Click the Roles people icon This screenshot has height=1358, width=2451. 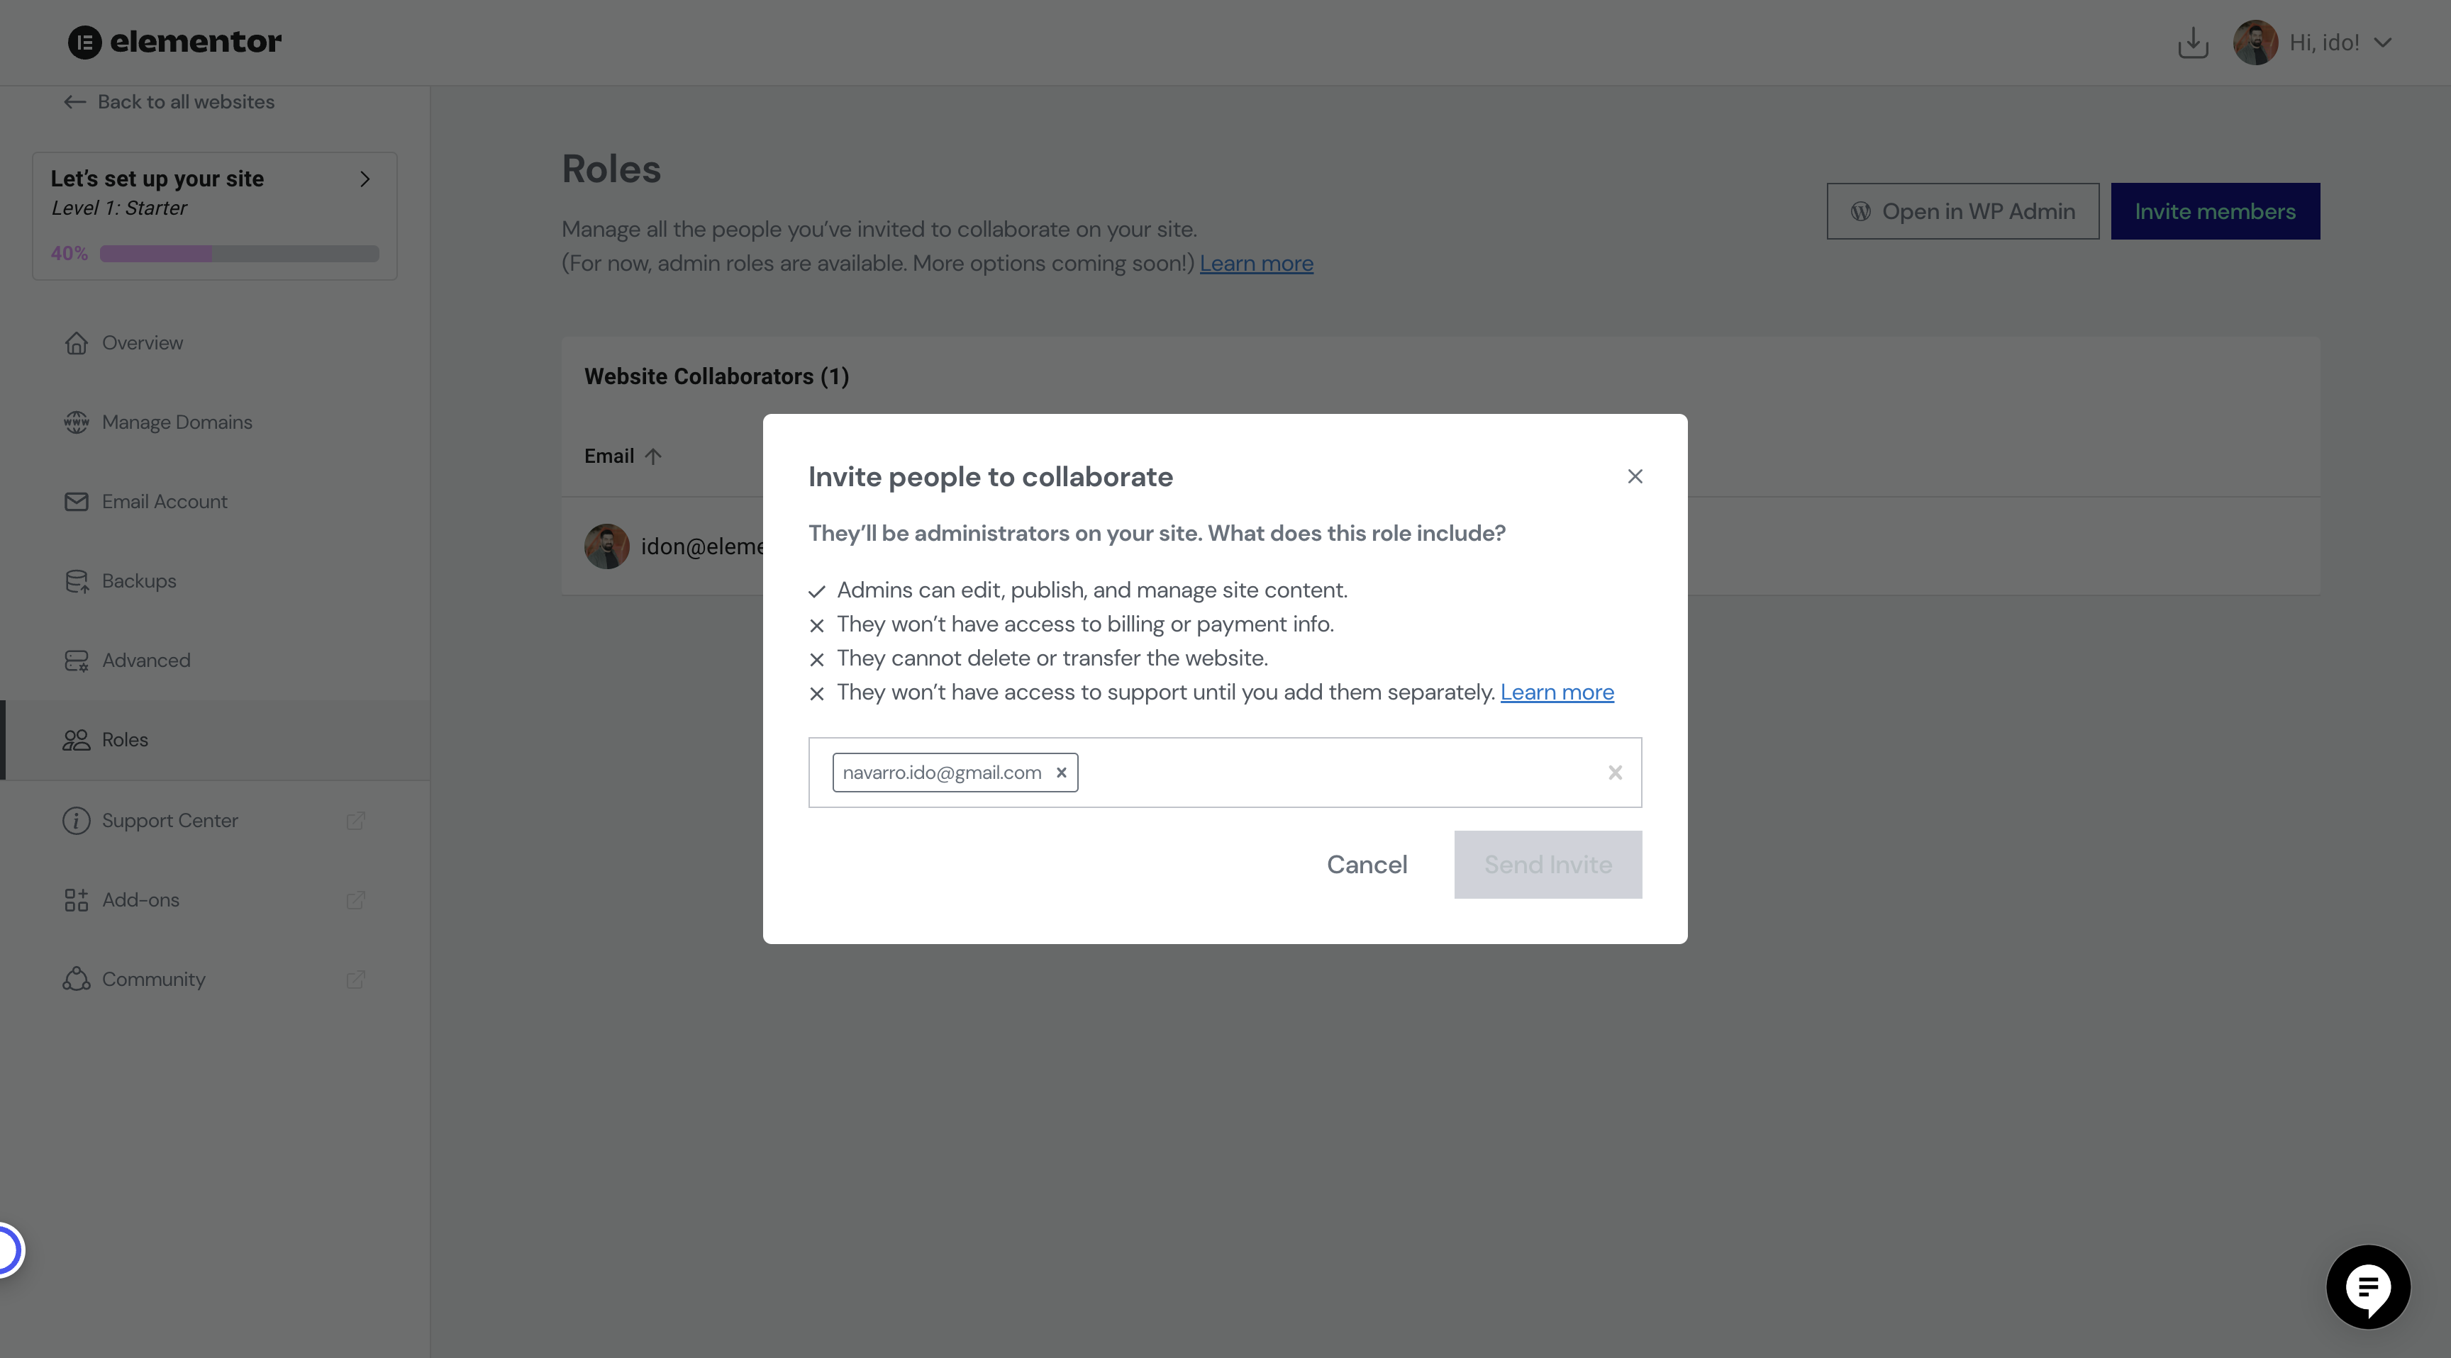tap(76, 740)
